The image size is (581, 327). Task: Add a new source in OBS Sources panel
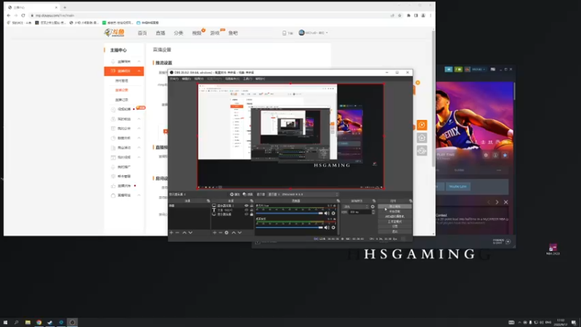tap(214, 233)
